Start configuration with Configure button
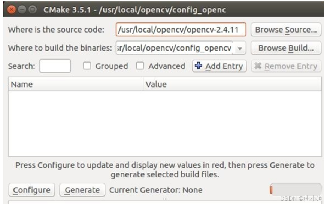Screen dimensions: 324x204 pos(31,190)
